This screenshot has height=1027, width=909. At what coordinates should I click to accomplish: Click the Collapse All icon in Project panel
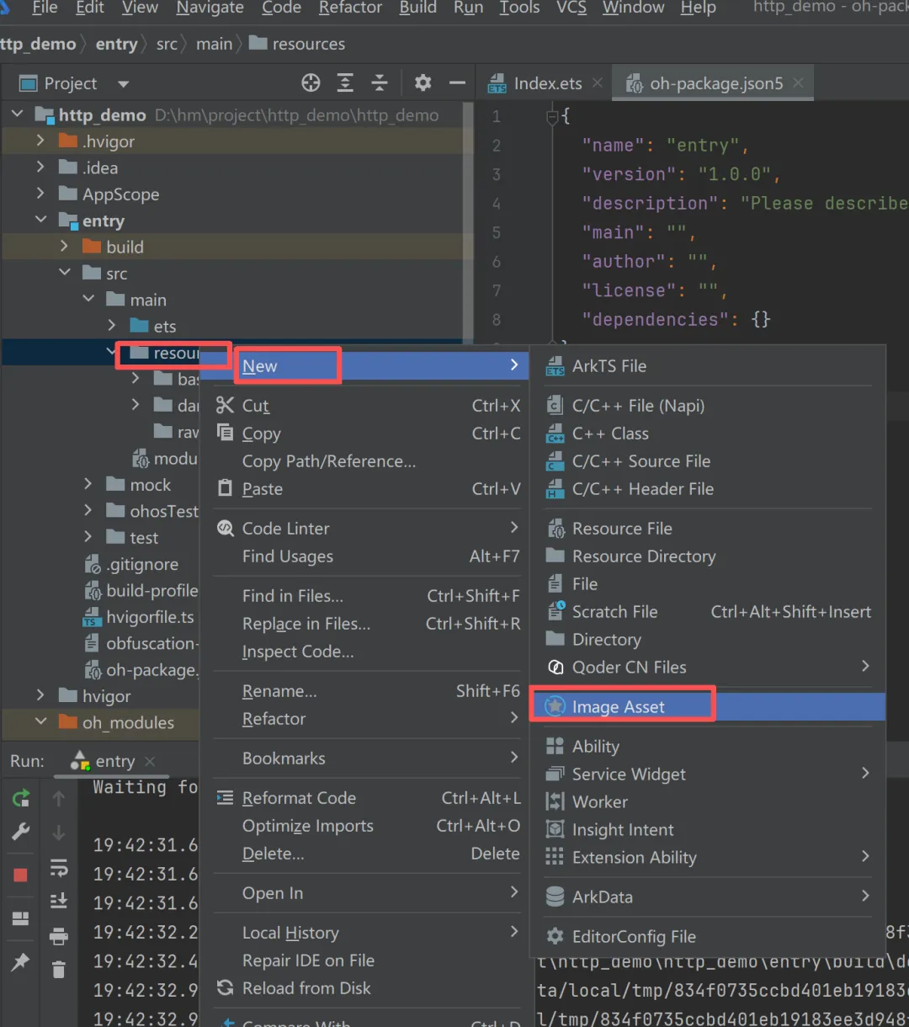tap(380, 82)
